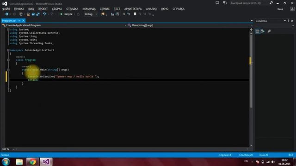296x166 pixels.
Task: Click the Categorized view icon in Свойства
Action: (258, 31)
